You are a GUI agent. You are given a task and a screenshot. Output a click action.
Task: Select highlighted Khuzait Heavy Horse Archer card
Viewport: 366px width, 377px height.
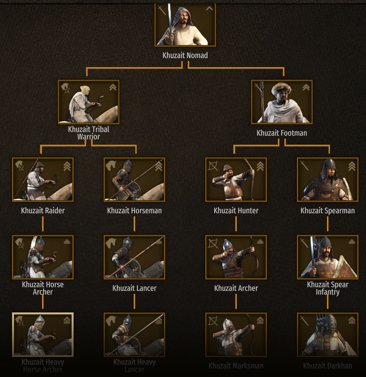tap(43, 334)
